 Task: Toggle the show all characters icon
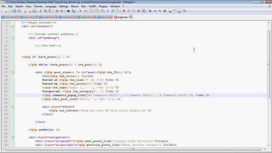pos(108,11)
